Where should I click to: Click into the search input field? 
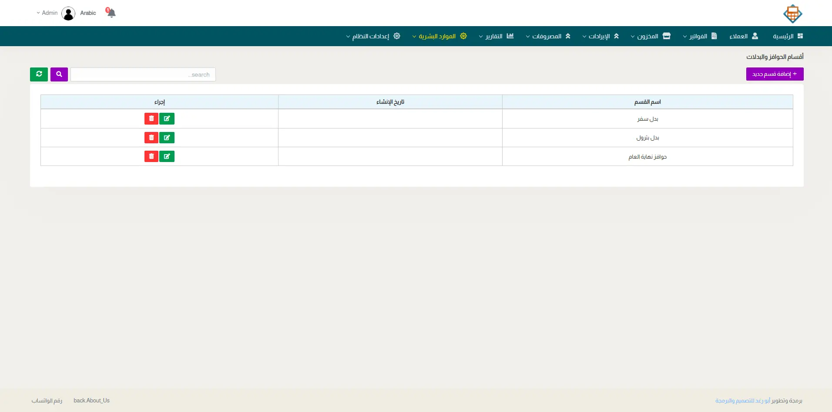[143, 74]
